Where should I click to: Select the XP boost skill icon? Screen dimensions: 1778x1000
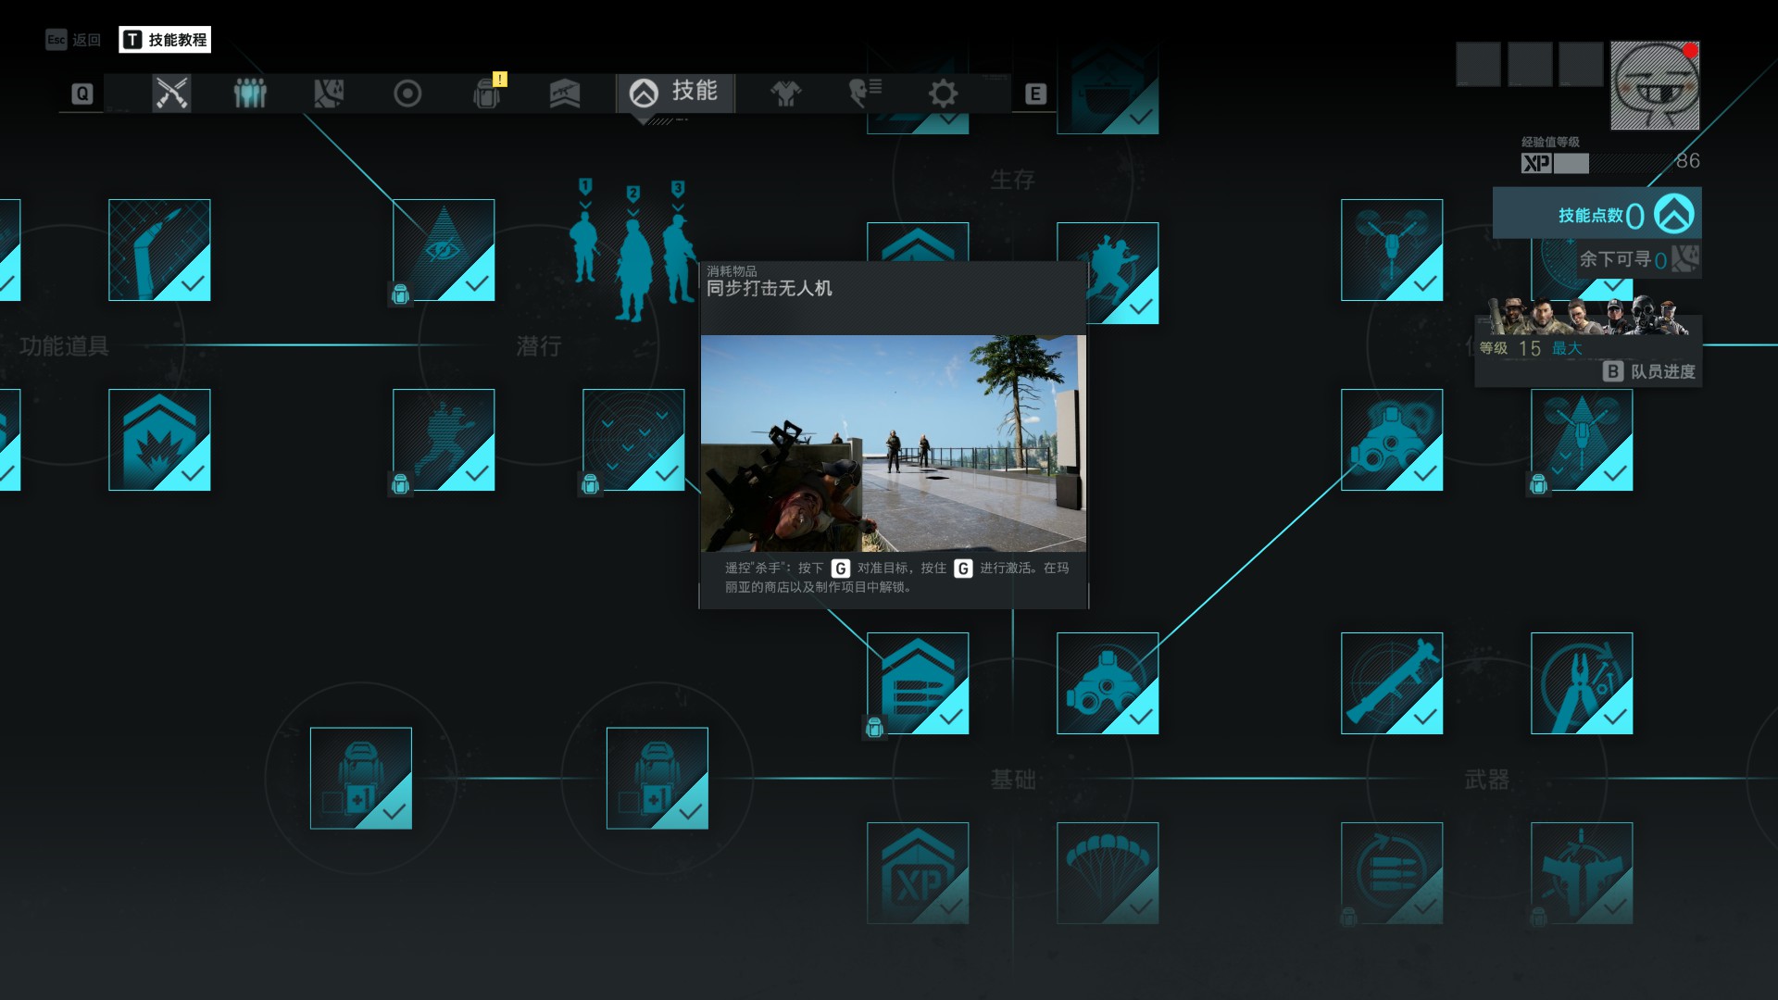[x=917, y=872]
